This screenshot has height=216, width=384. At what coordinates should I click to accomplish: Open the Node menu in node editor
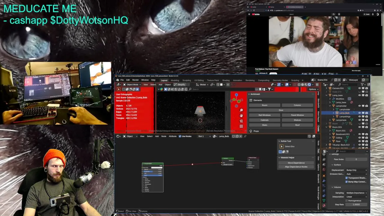click(x=164, y=136)
